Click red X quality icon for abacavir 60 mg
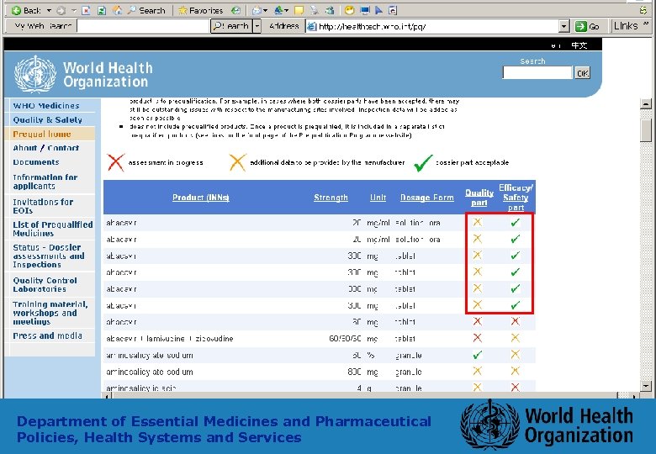The width and height of the screenshot is (656, 454). tap(478, 321)
